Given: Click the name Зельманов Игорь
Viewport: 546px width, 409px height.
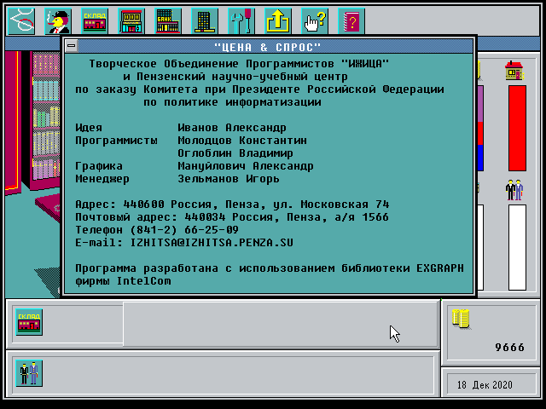Looking at the screenshot, I should [229, 179].
